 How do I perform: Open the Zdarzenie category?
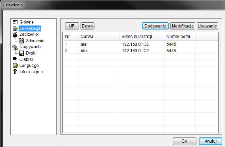coord(29,35)
